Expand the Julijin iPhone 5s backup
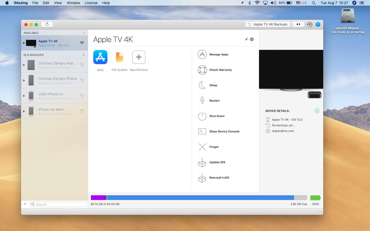The image size is (370, 231). point(24,96)
